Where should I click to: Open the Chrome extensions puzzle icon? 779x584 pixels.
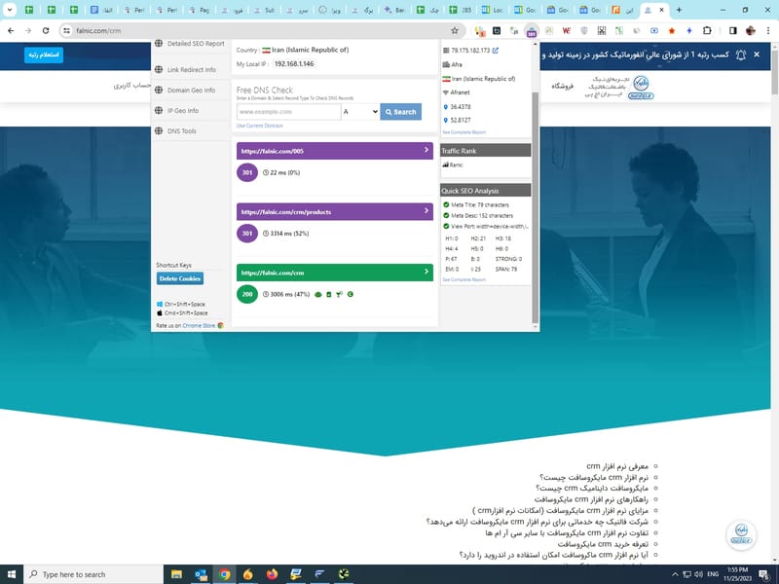[x=707, y=31]
